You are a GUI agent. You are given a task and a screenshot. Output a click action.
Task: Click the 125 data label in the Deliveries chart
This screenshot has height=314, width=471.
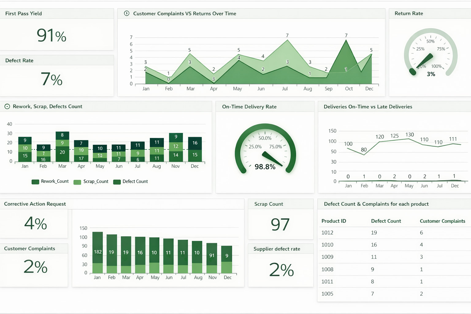click(394, 136)
